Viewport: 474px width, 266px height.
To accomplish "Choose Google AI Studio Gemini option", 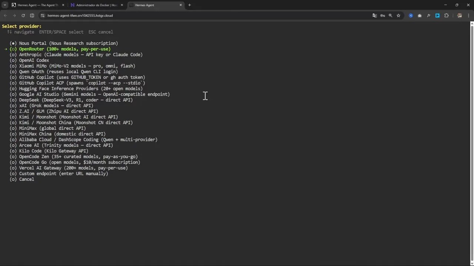I will tap(90, 94).
